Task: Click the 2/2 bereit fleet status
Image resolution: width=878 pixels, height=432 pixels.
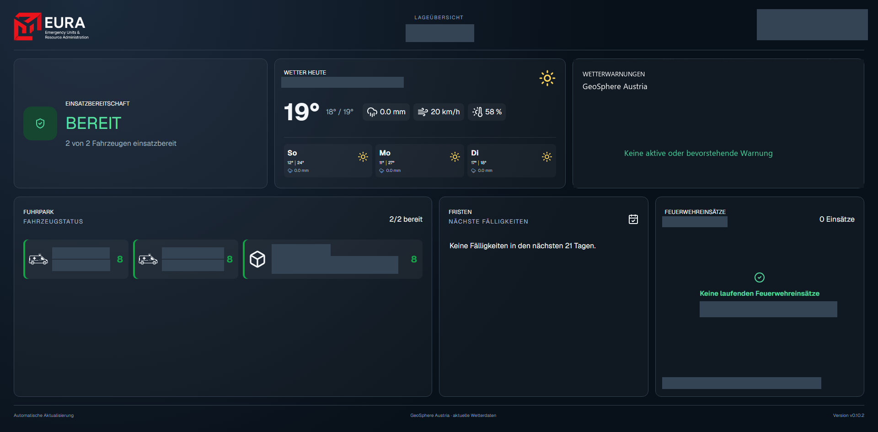Action: (x=406, y=219)
